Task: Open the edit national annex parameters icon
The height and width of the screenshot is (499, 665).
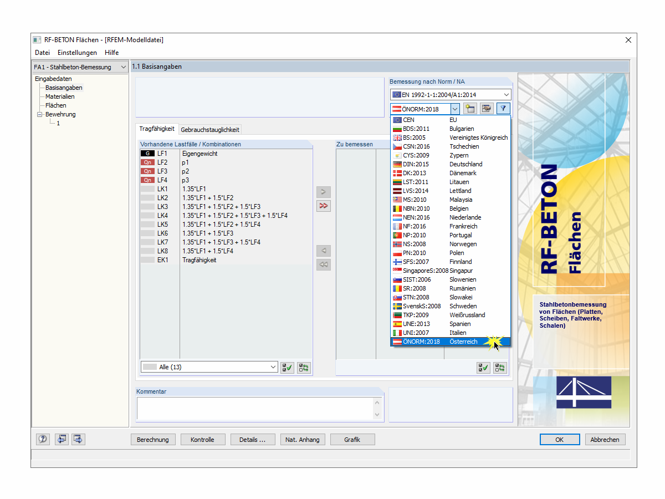Action: 487,109
